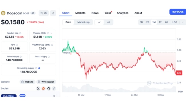Screen dimensions: 186x105
Task: Open the chart more options ellipsis
Action: pyautogui.click(x=183, y=22)
